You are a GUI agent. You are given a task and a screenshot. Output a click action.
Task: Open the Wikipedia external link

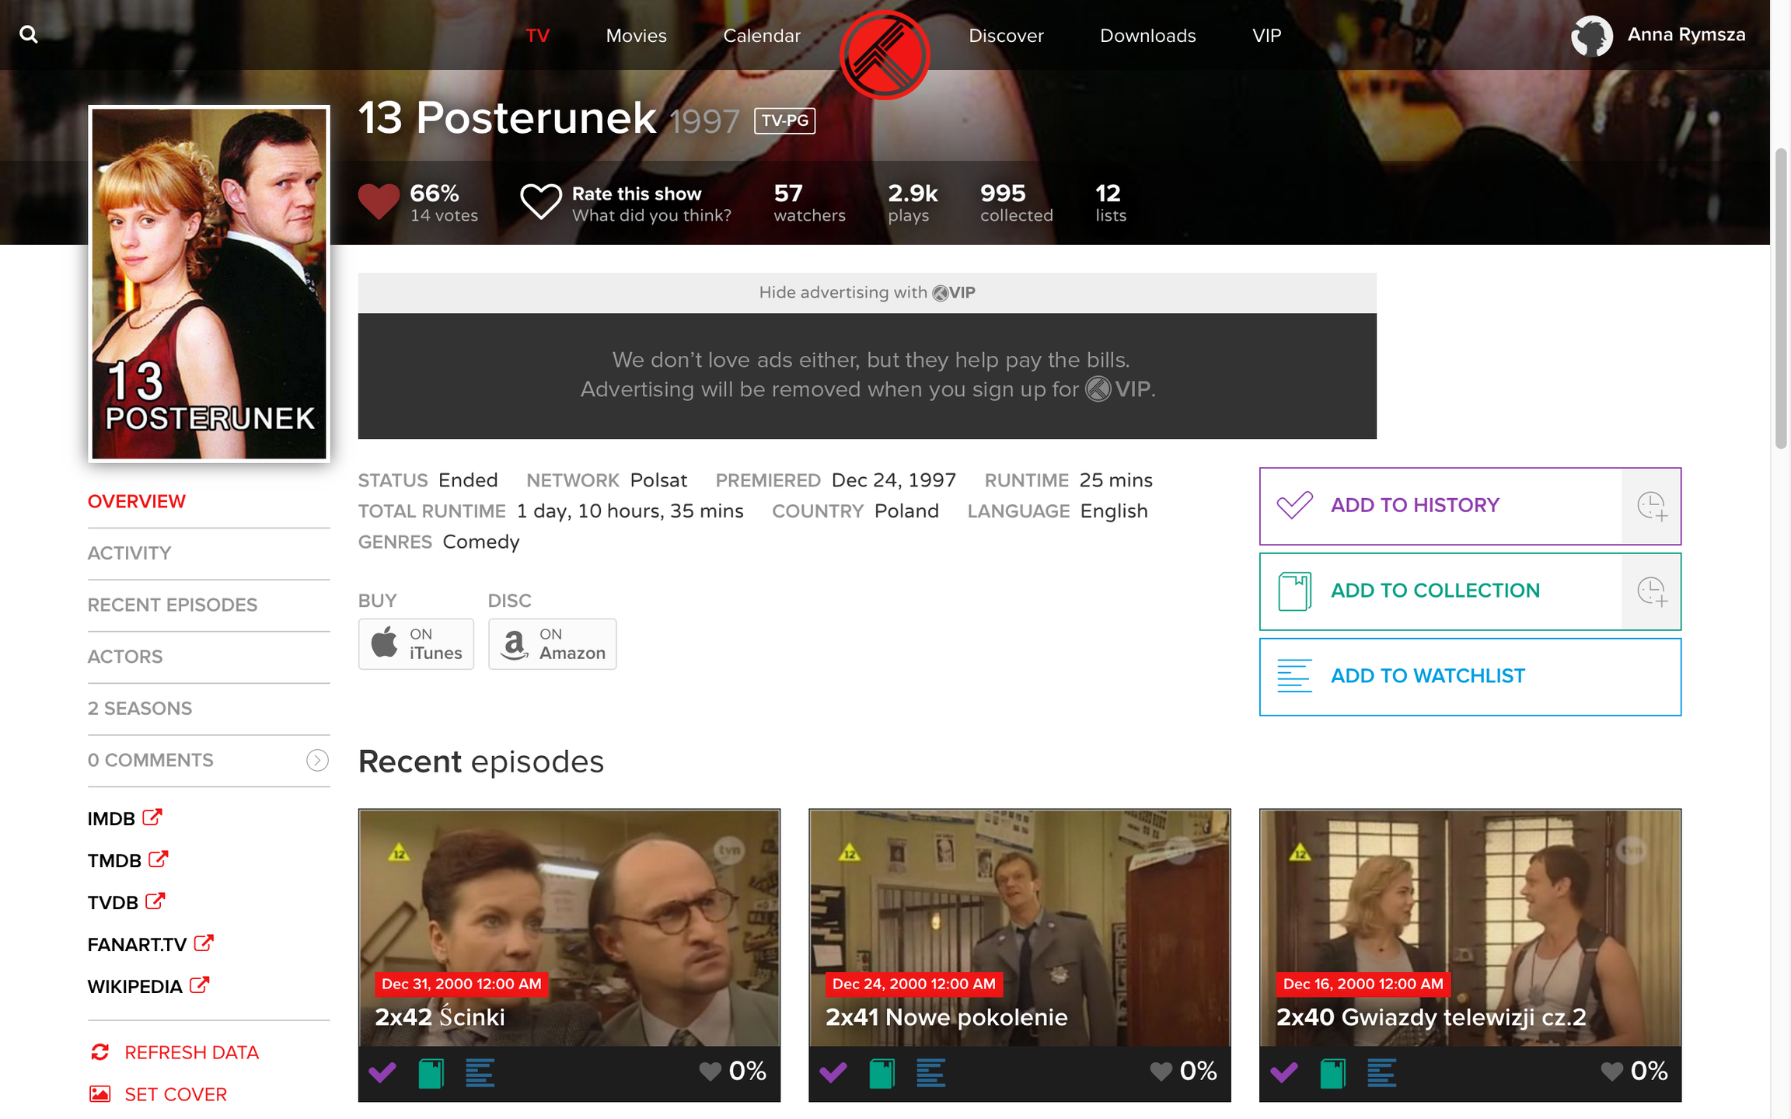(x=148, y=986)
